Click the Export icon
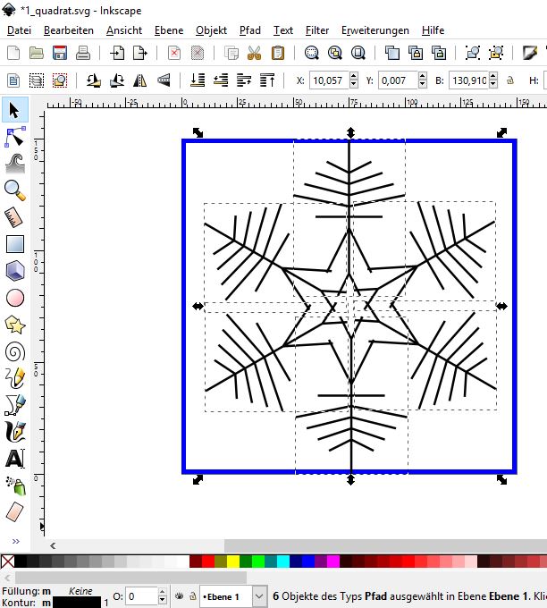The image size is (547, 608). click(140, 53)
